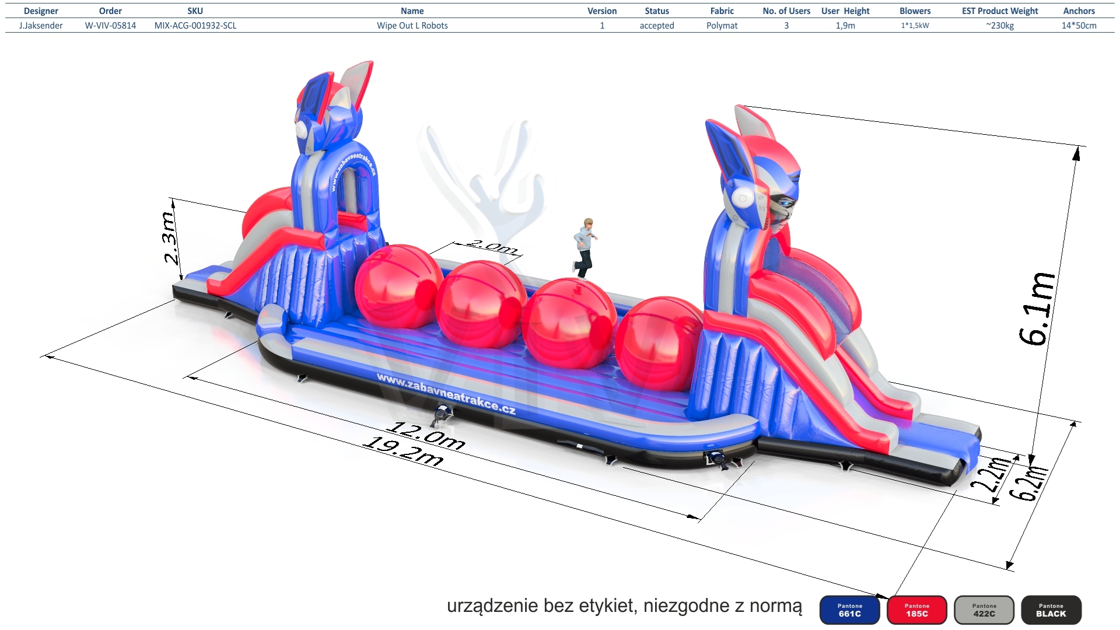The width and height of the screenshot is (1120, 630).
Task: Click anchors value 14*50cm
Action: tap(1079, 26)
